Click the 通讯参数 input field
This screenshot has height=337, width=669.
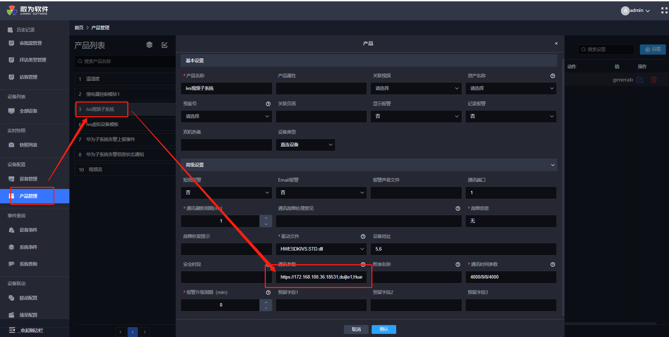(321, 277)
